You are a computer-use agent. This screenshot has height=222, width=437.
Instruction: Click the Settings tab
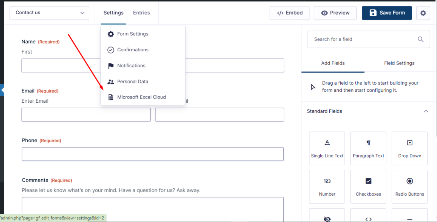tap(113, 13)
